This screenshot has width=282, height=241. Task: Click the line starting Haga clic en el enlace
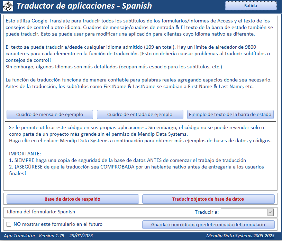pos(140,141)
